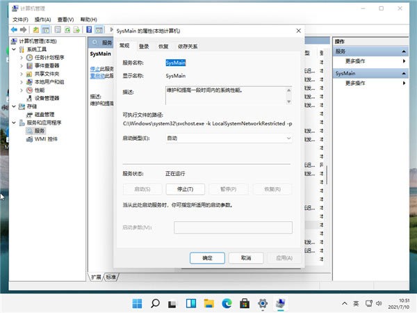Viewport: 417px width, 313px height.
Task: Click the 停止 this service link
Action: [x=95, y=69]
